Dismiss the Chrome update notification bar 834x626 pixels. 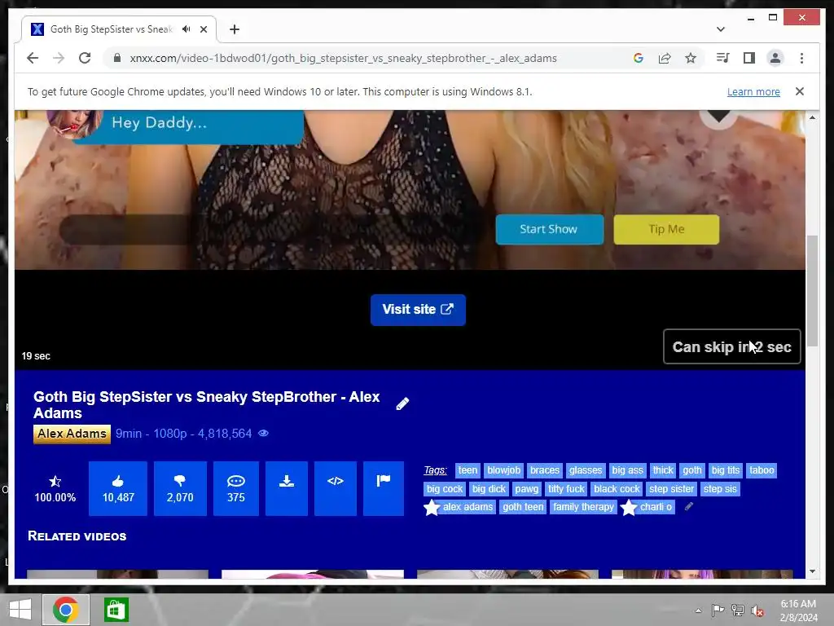(x=800, y=91)
